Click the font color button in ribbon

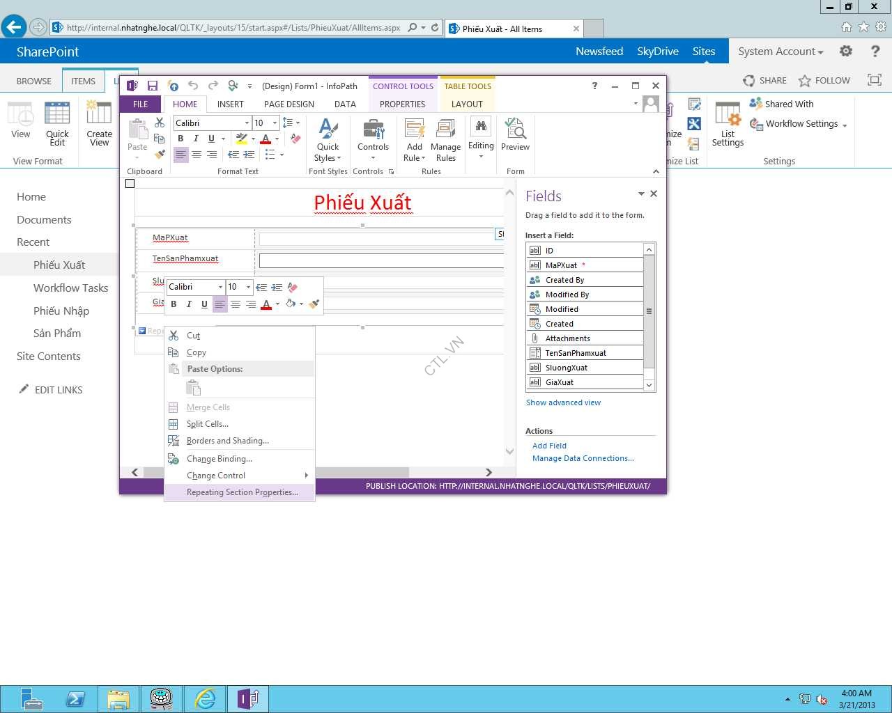click(265, 139)
